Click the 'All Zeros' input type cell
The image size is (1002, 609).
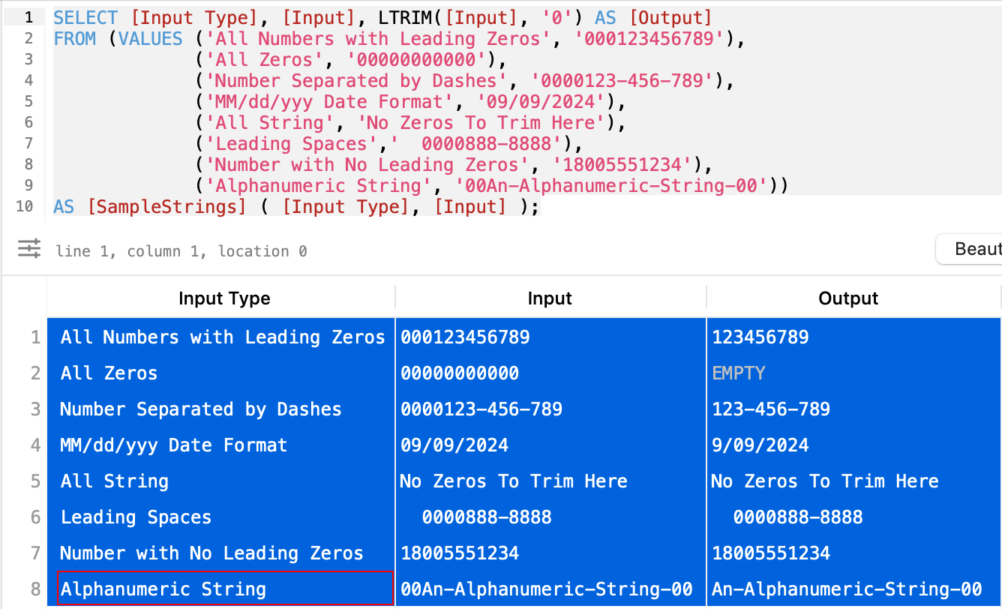click(x=109, y=373)
